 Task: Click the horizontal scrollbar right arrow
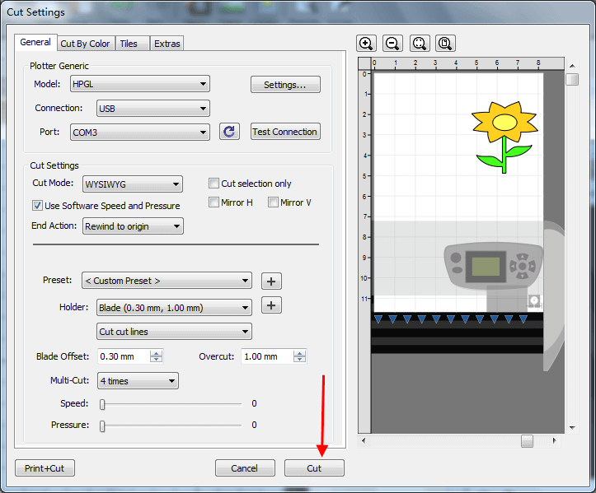coord(554,440)
